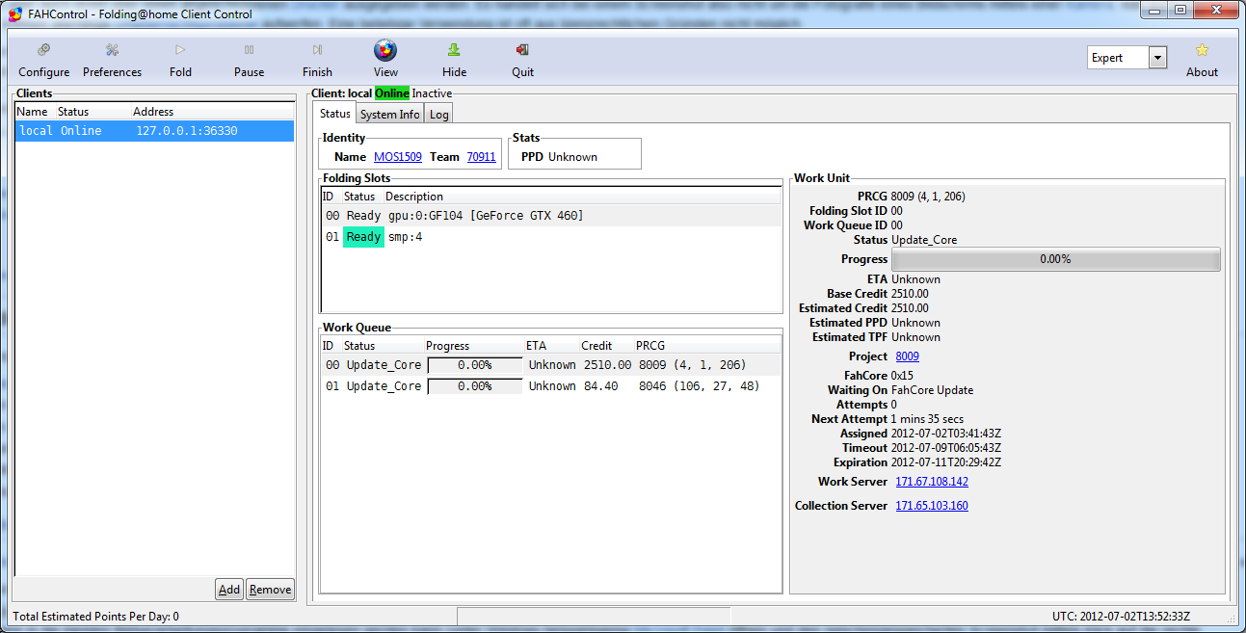The height and width of the screenshot is (633, 1246).
Task: Click the 84.40 credit cell
Action: pos(600,386)
